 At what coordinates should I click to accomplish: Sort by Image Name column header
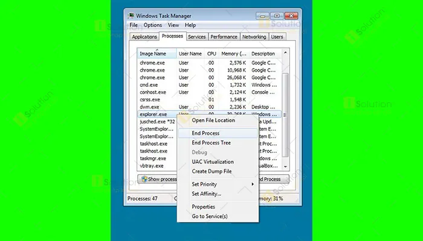(x=157, y=54)
